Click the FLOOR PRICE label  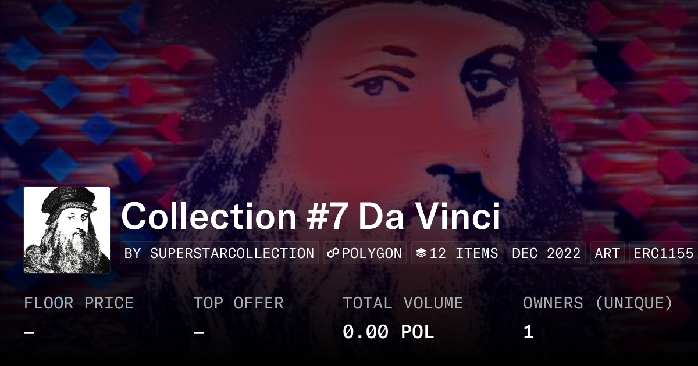tap(79, 303)
